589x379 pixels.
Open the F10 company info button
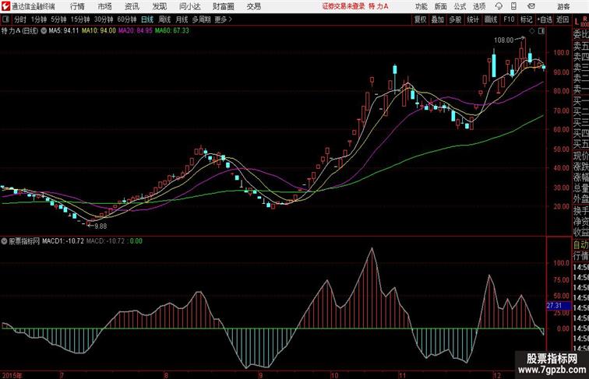tap(509, 19)
